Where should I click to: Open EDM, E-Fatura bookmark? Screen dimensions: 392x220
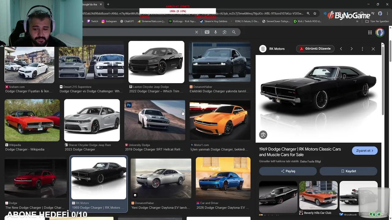pos(245,21)
